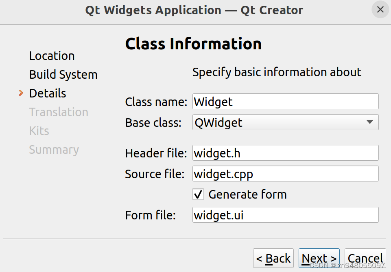This screenshot has height=272, width=391.
Task: Click the Class name input field
Action: 286,102
